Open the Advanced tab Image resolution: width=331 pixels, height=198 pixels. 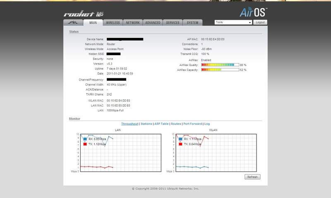(x=153, y=23)
